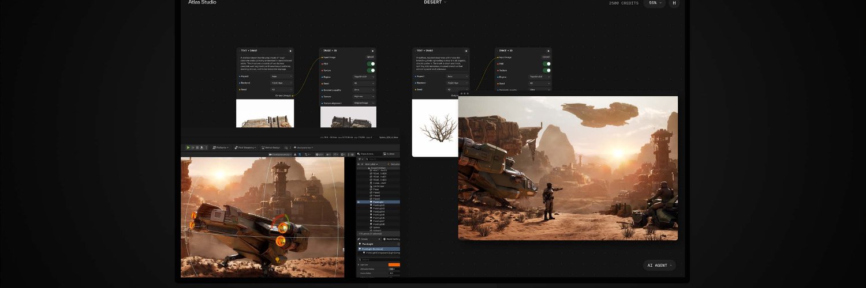Open the DESERT project dropdown

[435, 2]
